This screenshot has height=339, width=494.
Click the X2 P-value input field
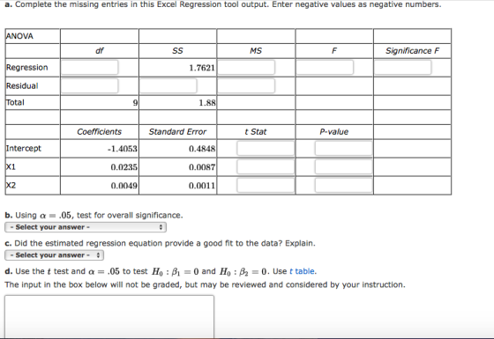(x=344, y=186)
